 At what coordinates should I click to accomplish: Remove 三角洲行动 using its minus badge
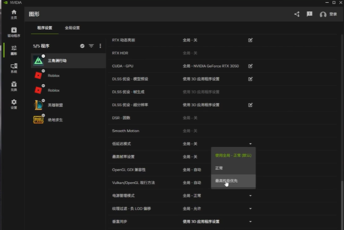pos(43,56)
